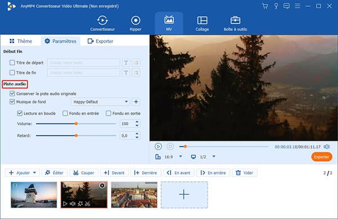Click the Derrière insert button

[x=145, y=172]
